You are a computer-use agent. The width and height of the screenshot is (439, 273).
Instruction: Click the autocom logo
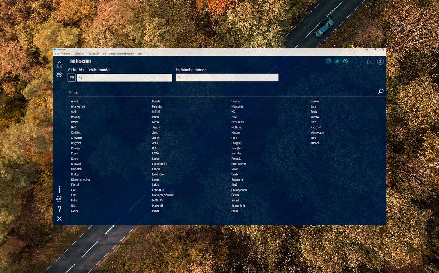80,61
